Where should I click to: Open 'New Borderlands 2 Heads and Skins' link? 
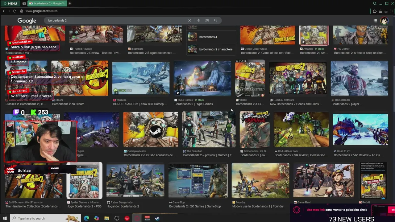coord(296,104)
